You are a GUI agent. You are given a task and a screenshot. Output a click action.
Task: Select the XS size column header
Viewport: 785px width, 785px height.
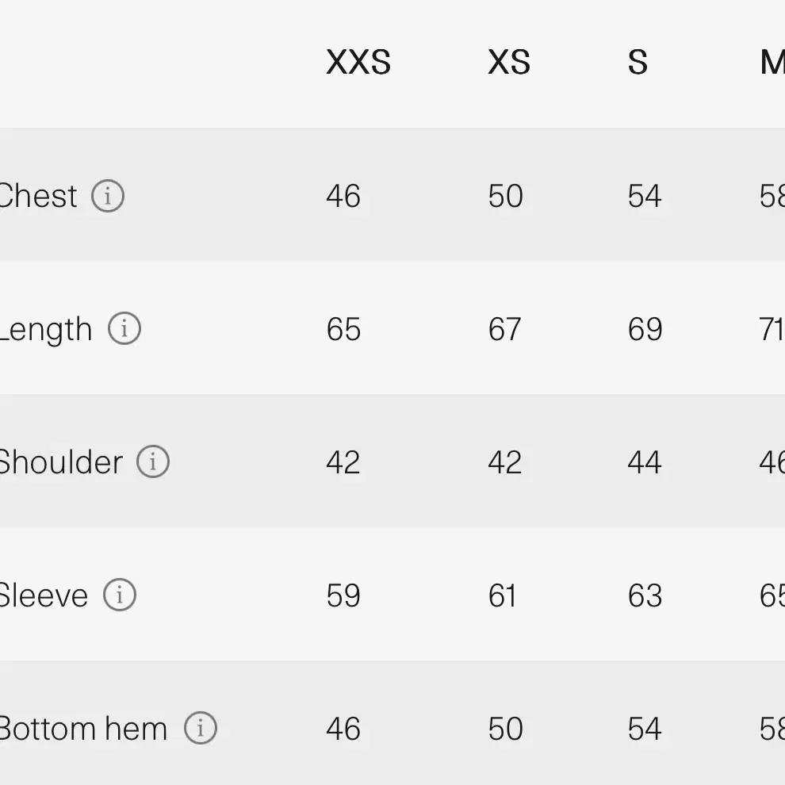pos(509,63)
